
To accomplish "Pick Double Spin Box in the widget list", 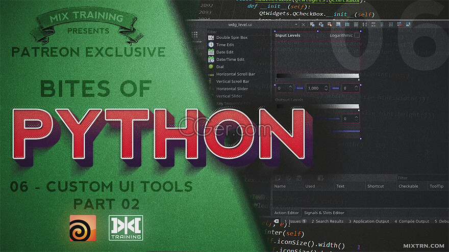I will (228, 38).
